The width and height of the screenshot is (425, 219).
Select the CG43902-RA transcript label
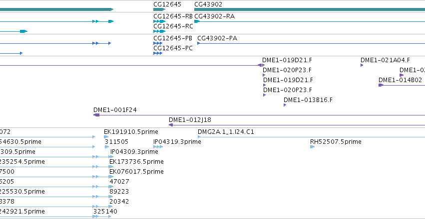(214, 16)
